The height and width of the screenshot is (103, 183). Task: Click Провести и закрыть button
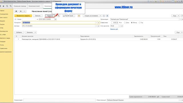23,16
